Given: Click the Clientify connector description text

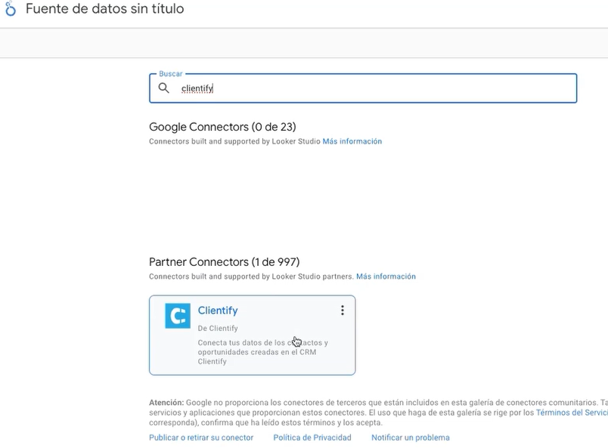Looking at the screenshot, I should pyautogui.click(x=263, y=352).
